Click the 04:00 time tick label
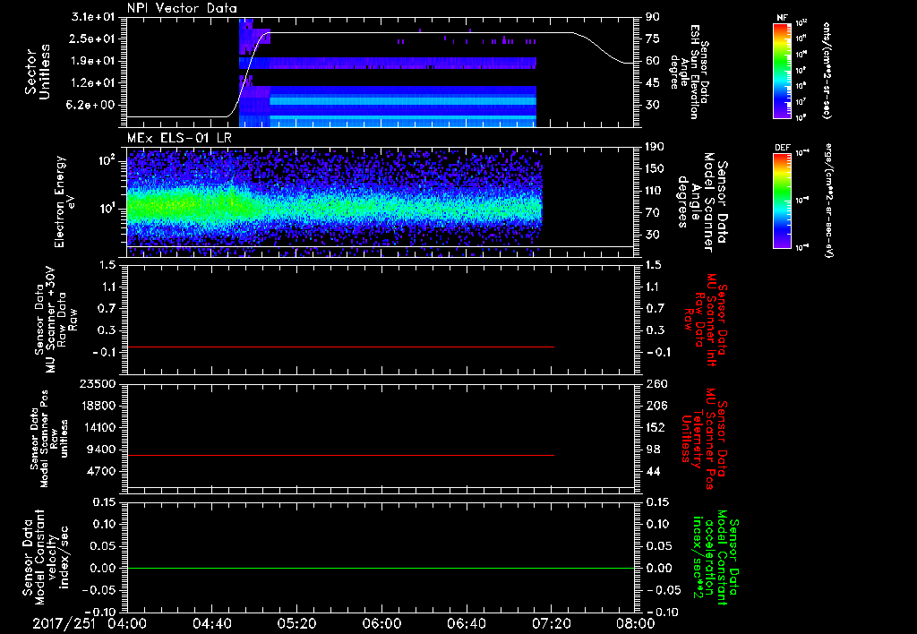This screenshot has width=917, height=634. click(127, 623)
